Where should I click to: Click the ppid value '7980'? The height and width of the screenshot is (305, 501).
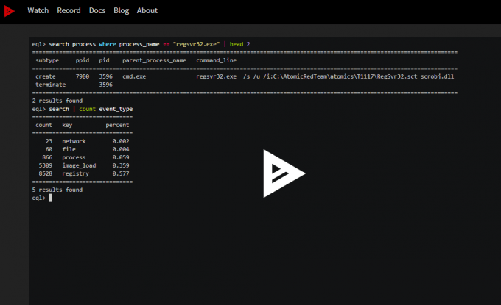[83, 76]
